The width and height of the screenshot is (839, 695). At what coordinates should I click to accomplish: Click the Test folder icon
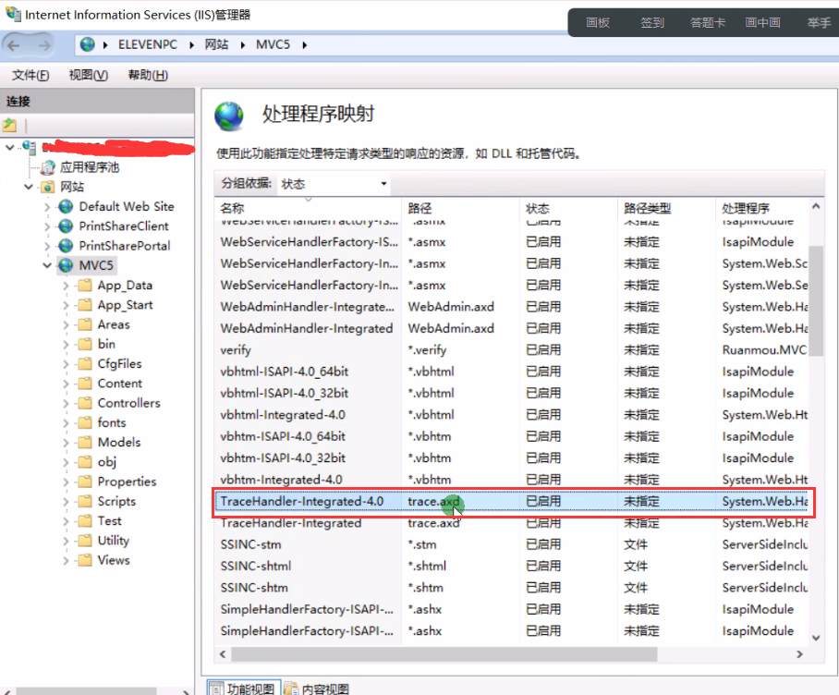tap(85, 521)
